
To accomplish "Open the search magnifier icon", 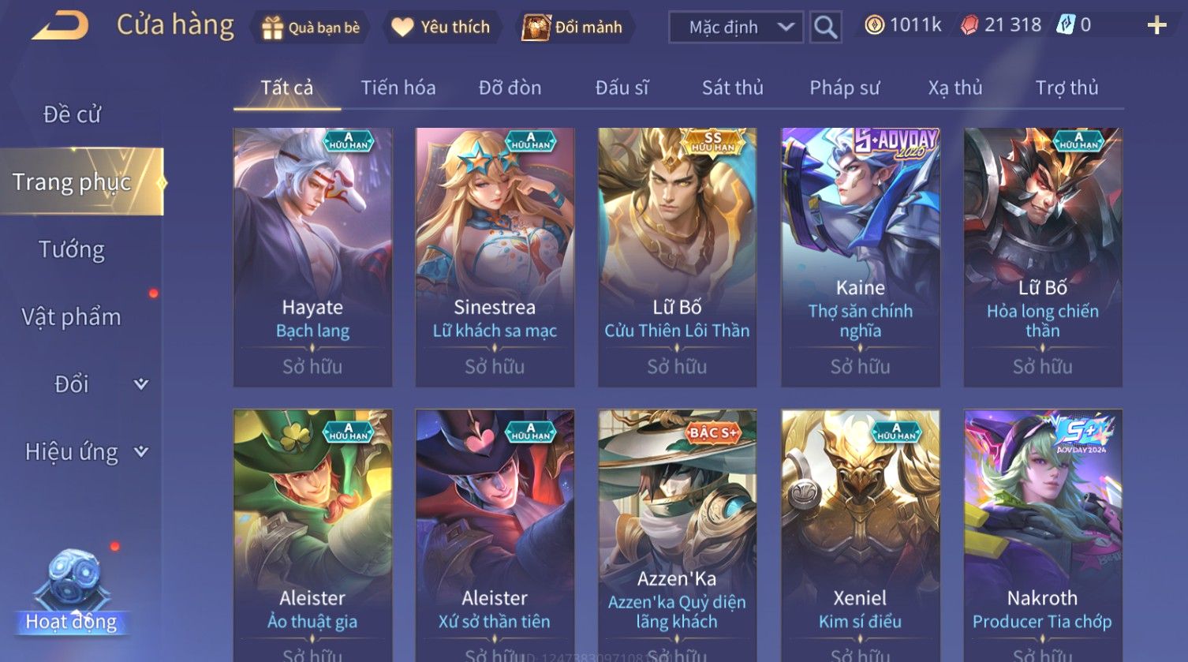I will 825,27.
